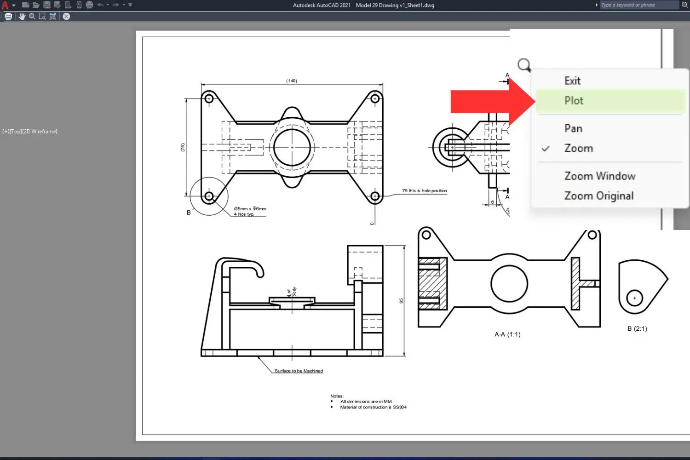Select the Zoom magnifier tool in preview toolbar

click(32, 16)
